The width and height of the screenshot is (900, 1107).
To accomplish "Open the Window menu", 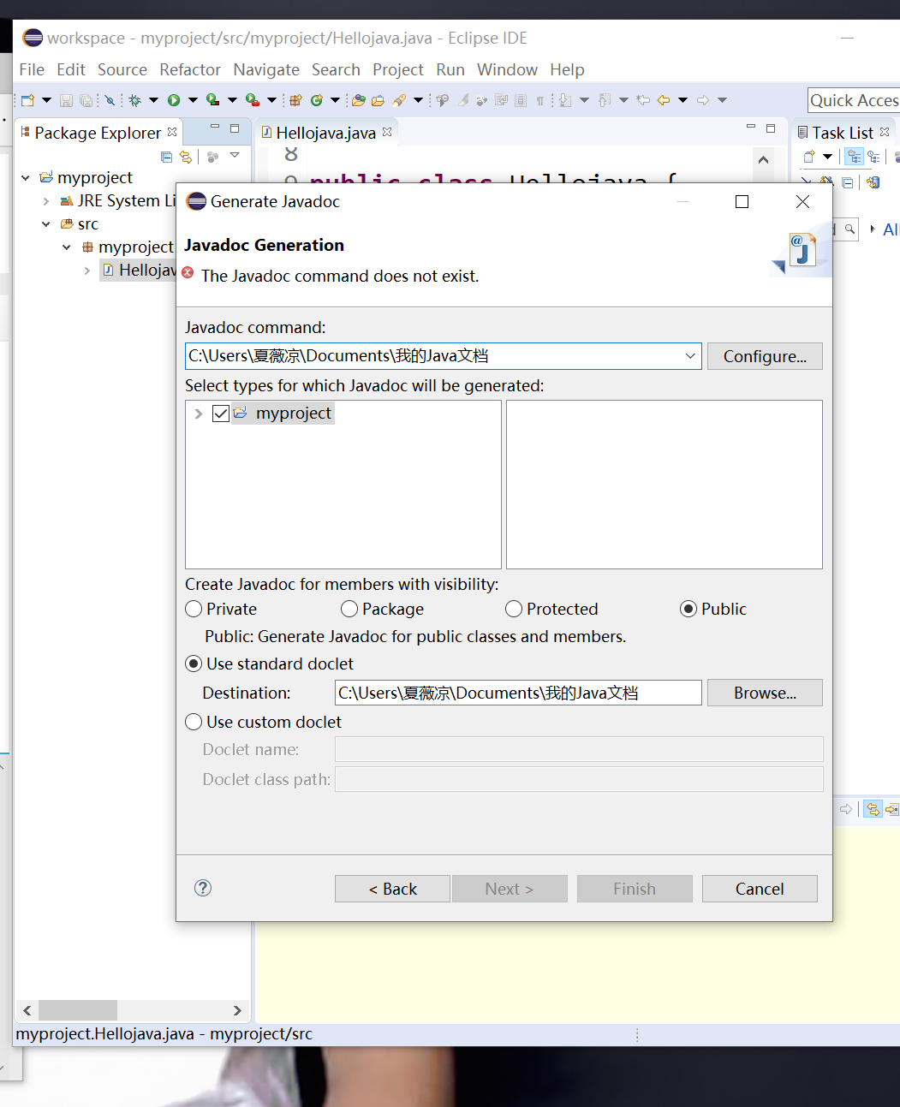I will pyautogui.click(x=507, y=69).
